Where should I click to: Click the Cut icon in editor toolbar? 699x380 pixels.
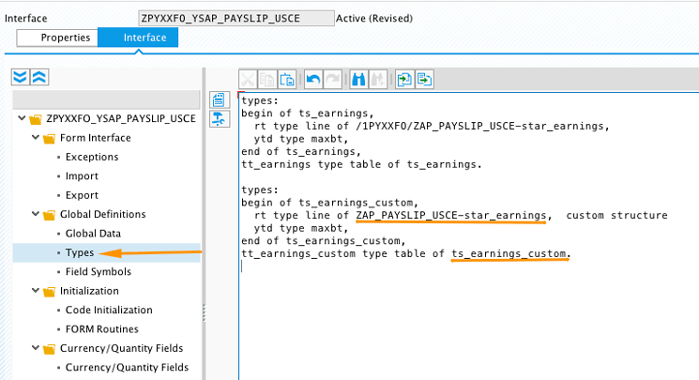pos(249,80)
